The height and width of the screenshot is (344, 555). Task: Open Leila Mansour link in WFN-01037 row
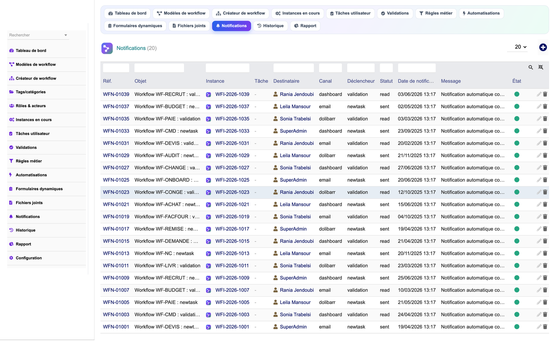[x=295, y=106]
